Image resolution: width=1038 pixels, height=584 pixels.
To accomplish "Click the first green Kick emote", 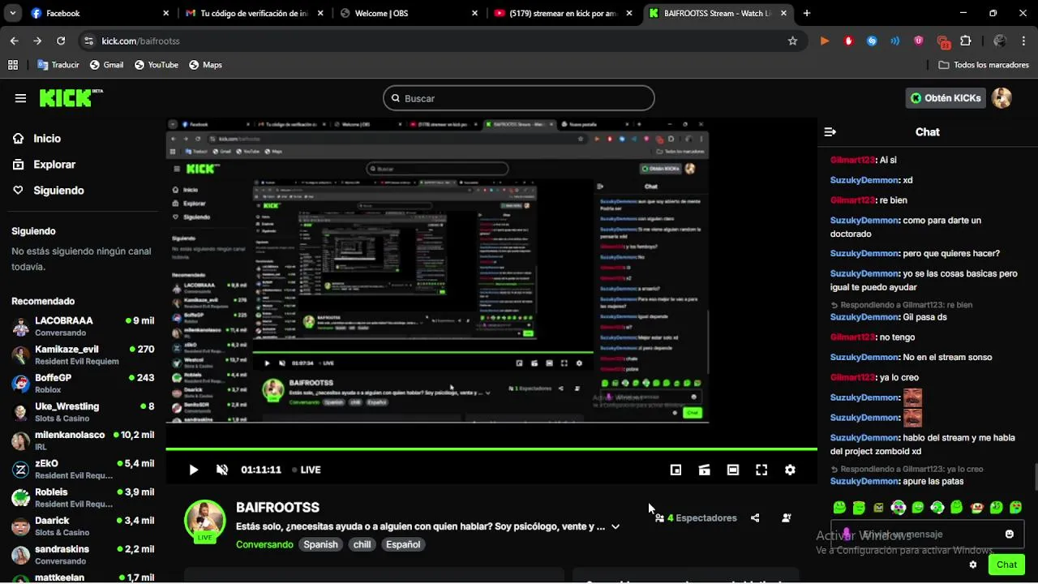I will coord(839,508).
